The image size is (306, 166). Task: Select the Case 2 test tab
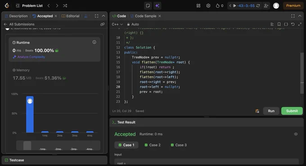pos(153,145)
